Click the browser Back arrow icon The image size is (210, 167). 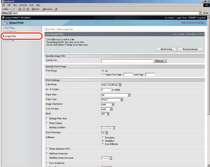[3, 9]
